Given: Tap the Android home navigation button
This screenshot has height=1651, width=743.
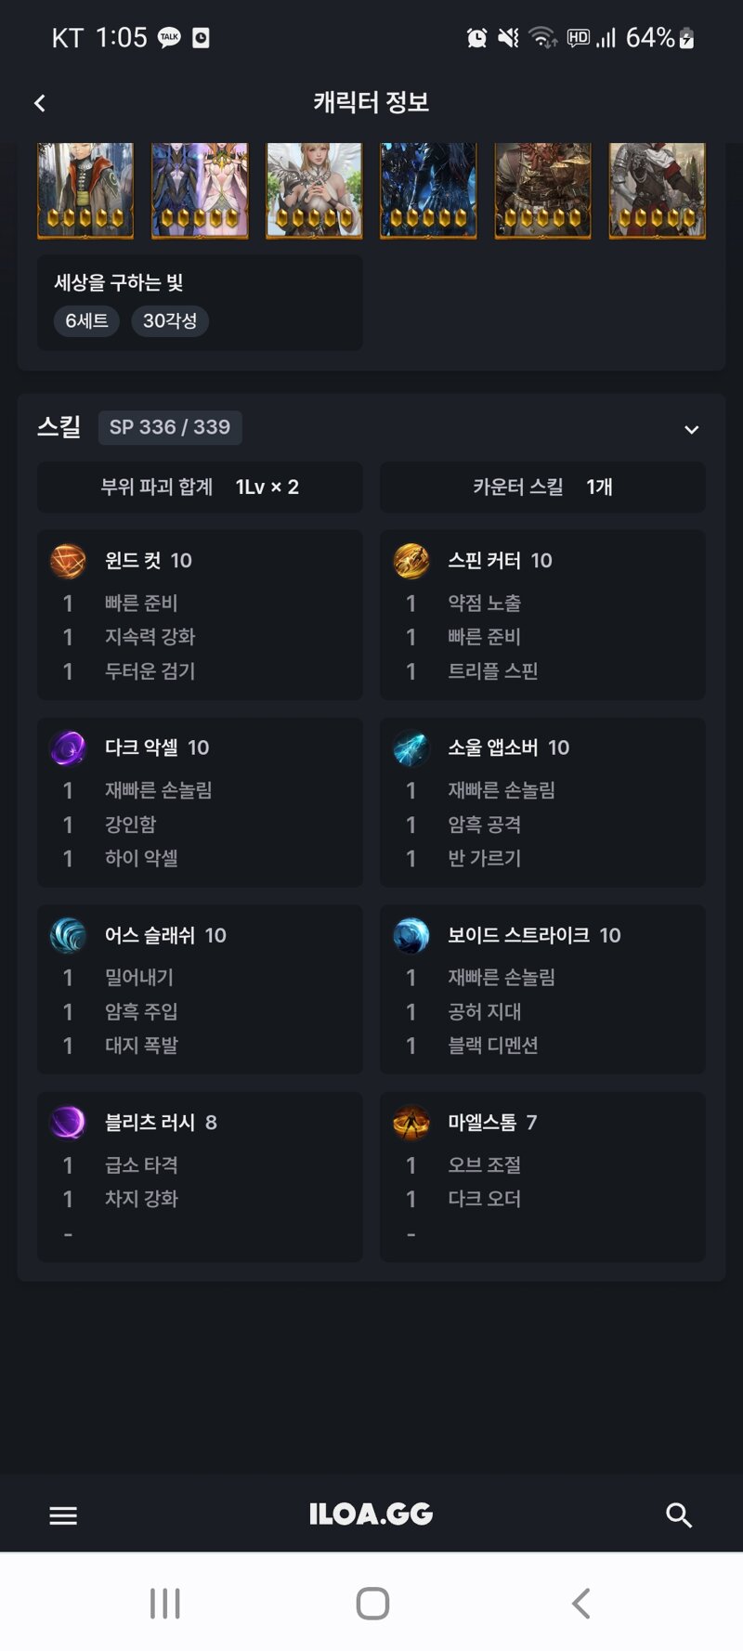Looking at the screenshot, I should tap(372, 1604).
